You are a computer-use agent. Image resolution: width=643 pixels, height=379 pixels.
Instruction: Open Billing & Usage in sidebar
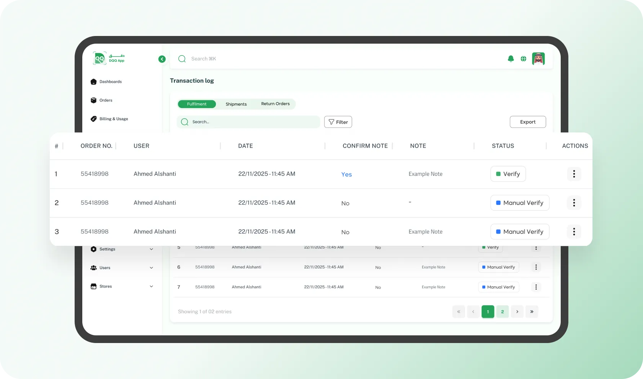(x=113, y=119)
